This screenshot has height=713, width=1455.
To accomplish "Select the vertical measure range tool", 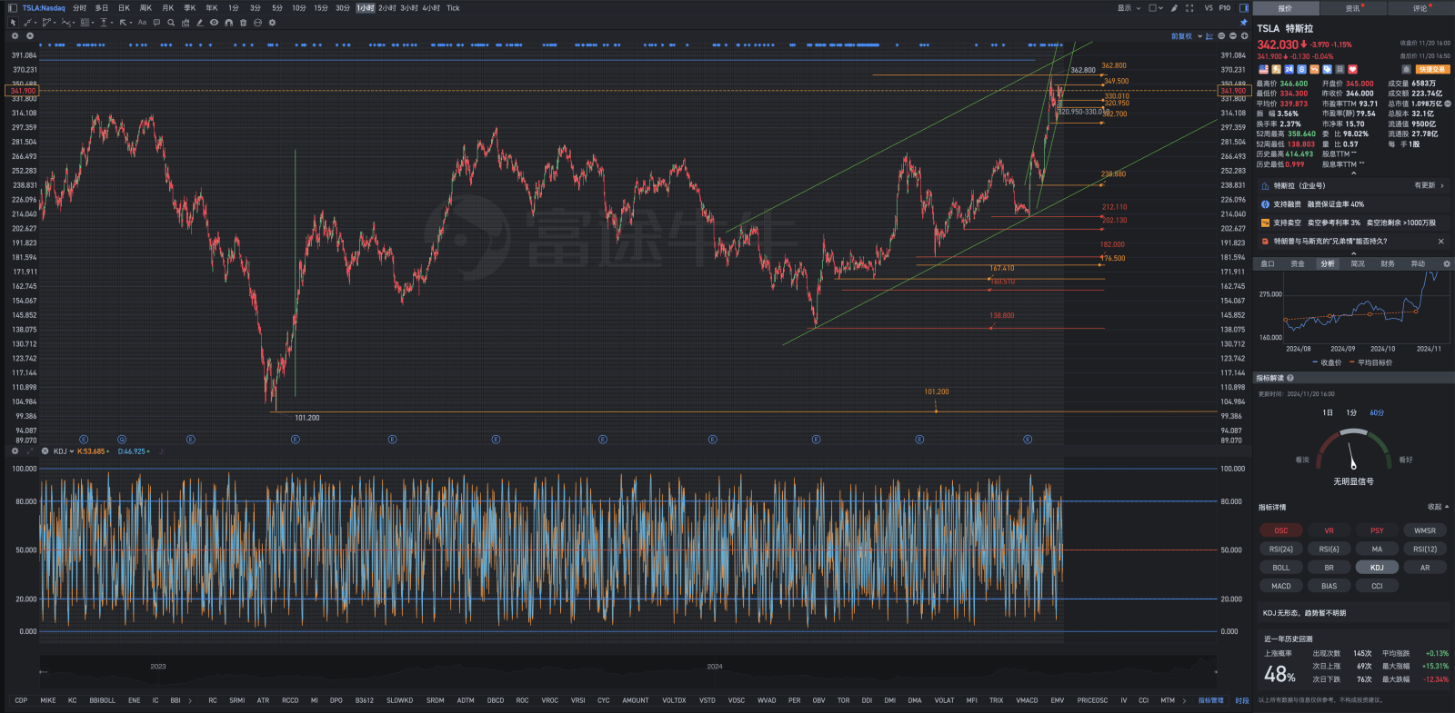I will click(104, 23).
